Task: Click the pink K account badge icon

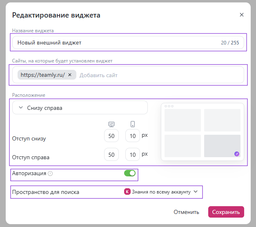Action: (127, 191)
